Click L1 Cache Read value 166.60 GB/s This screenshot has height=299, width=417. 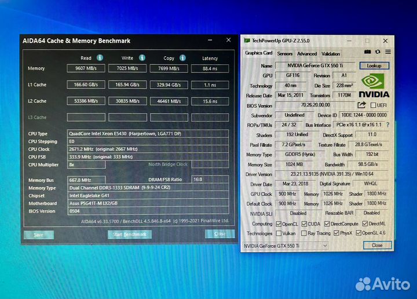86,85
